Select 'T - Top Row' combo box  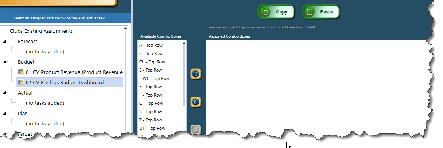point(151,120)
